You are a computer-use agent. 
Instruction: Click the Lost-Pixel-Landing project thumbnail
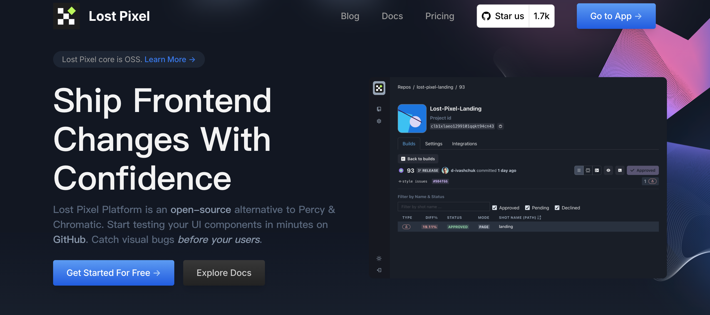pos(412,118)
